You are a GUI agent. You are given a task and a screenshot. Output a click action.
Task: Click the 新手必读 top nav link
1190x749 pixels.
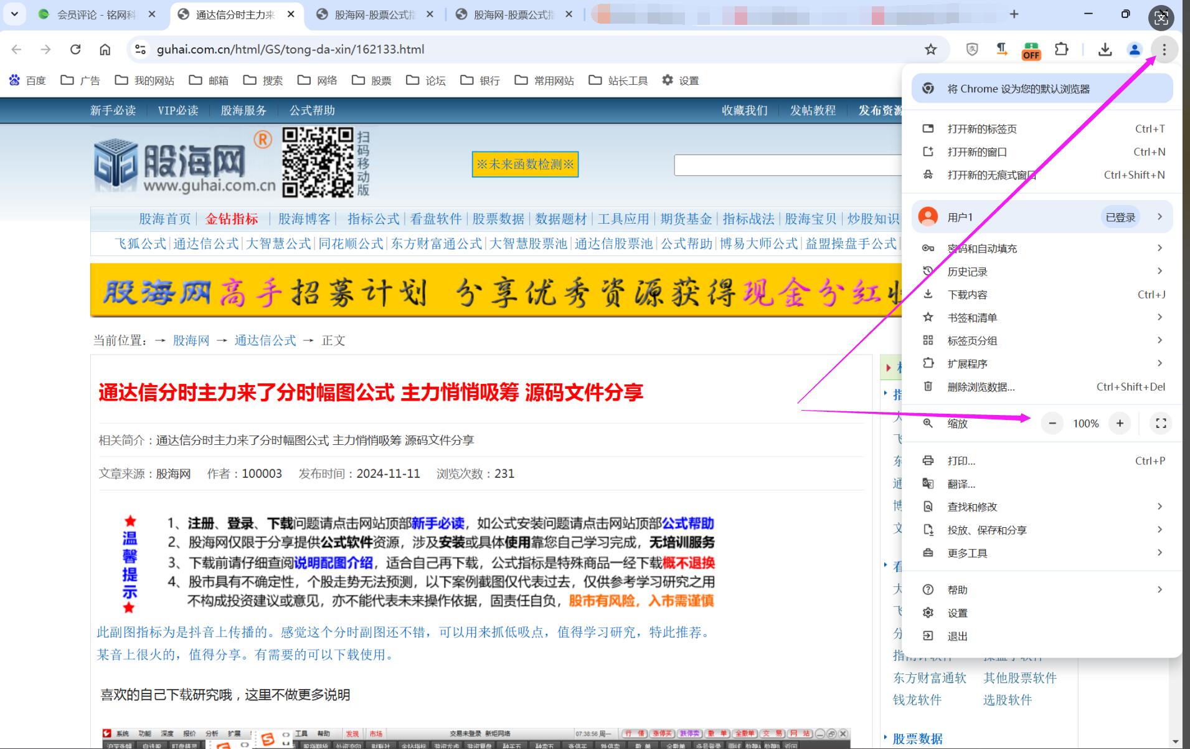113,110
